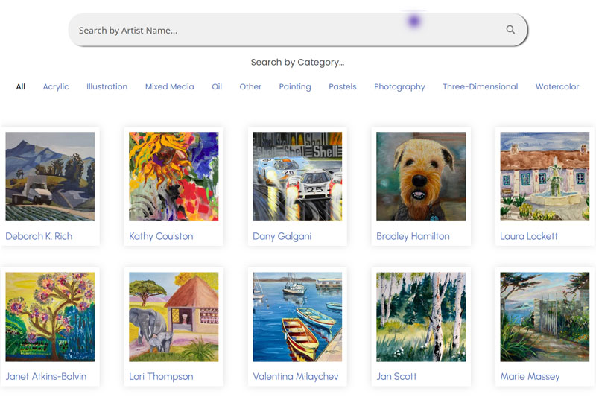Image resolution: width=596 pixels, height=403 pixels.
Task: Open Valentina Milaychev's harbor boats thumbnail
Action: coord(297,317)
